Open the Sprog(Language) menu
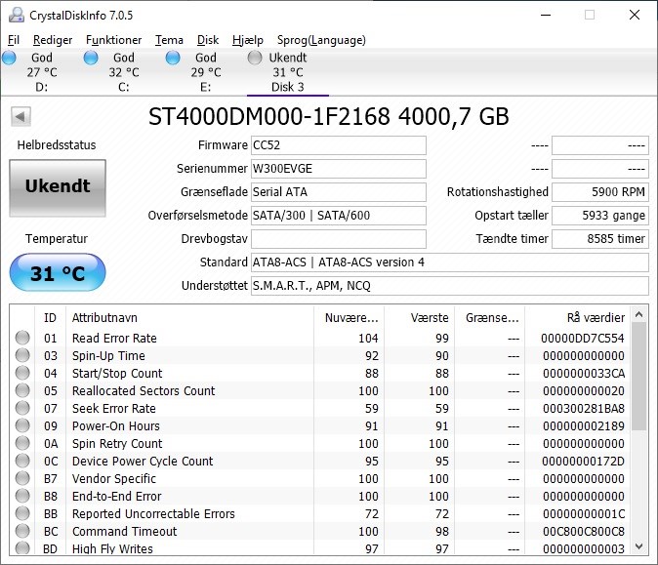The height and width of the screenshot is (565, 658). pos(321,40)
